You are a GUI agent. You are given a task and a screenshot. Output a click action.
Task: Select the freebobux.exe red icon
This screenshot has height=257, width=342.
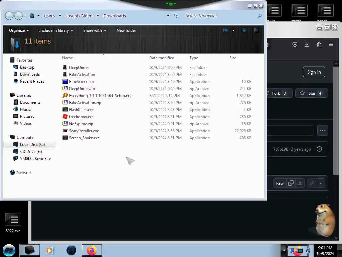click(65, 116)
